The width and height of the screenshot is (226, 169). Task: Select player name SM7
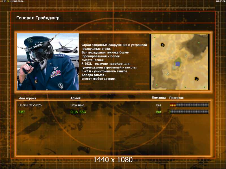(x=22, y=112)
